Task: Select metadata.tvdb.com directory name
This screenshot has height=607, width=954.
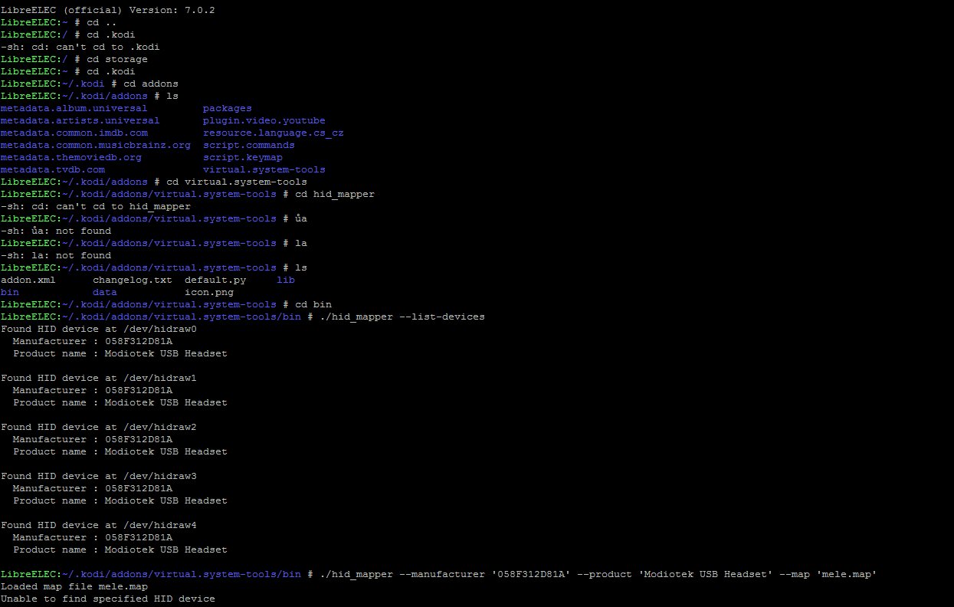Action: [x=52, y=169]
